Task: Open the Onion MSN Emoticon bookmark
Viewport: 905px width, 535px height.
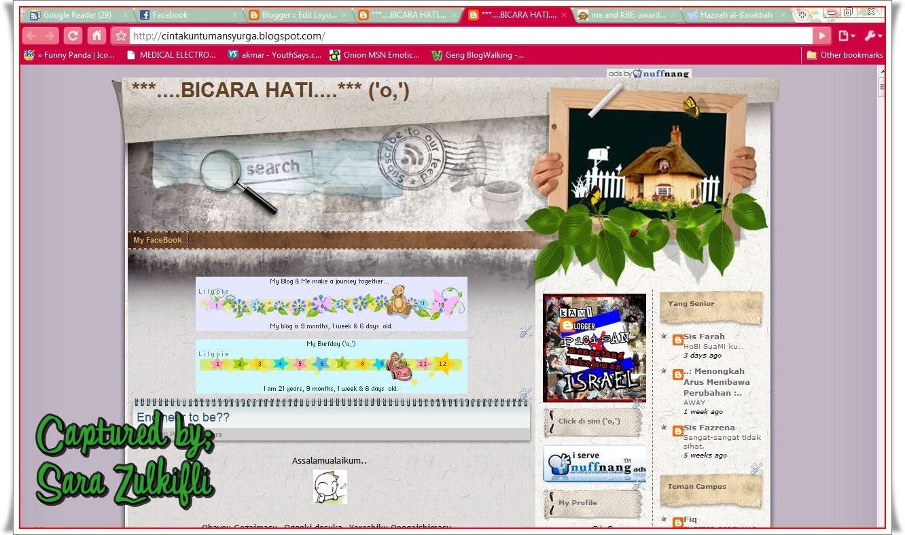Action: click(375, 55)
